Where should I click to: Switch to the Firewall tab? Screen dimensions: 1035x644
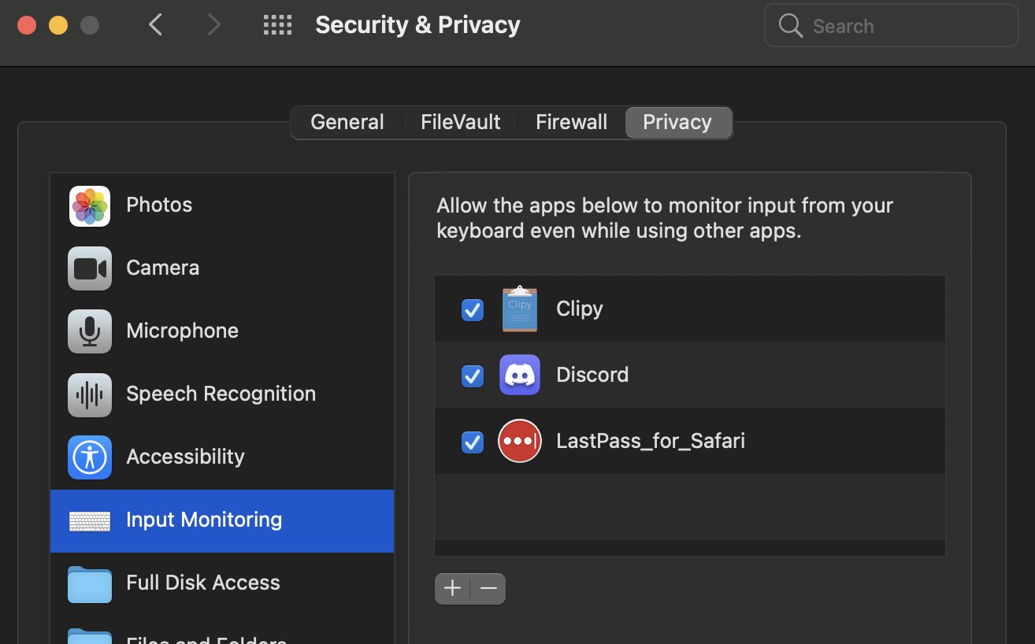571,122
